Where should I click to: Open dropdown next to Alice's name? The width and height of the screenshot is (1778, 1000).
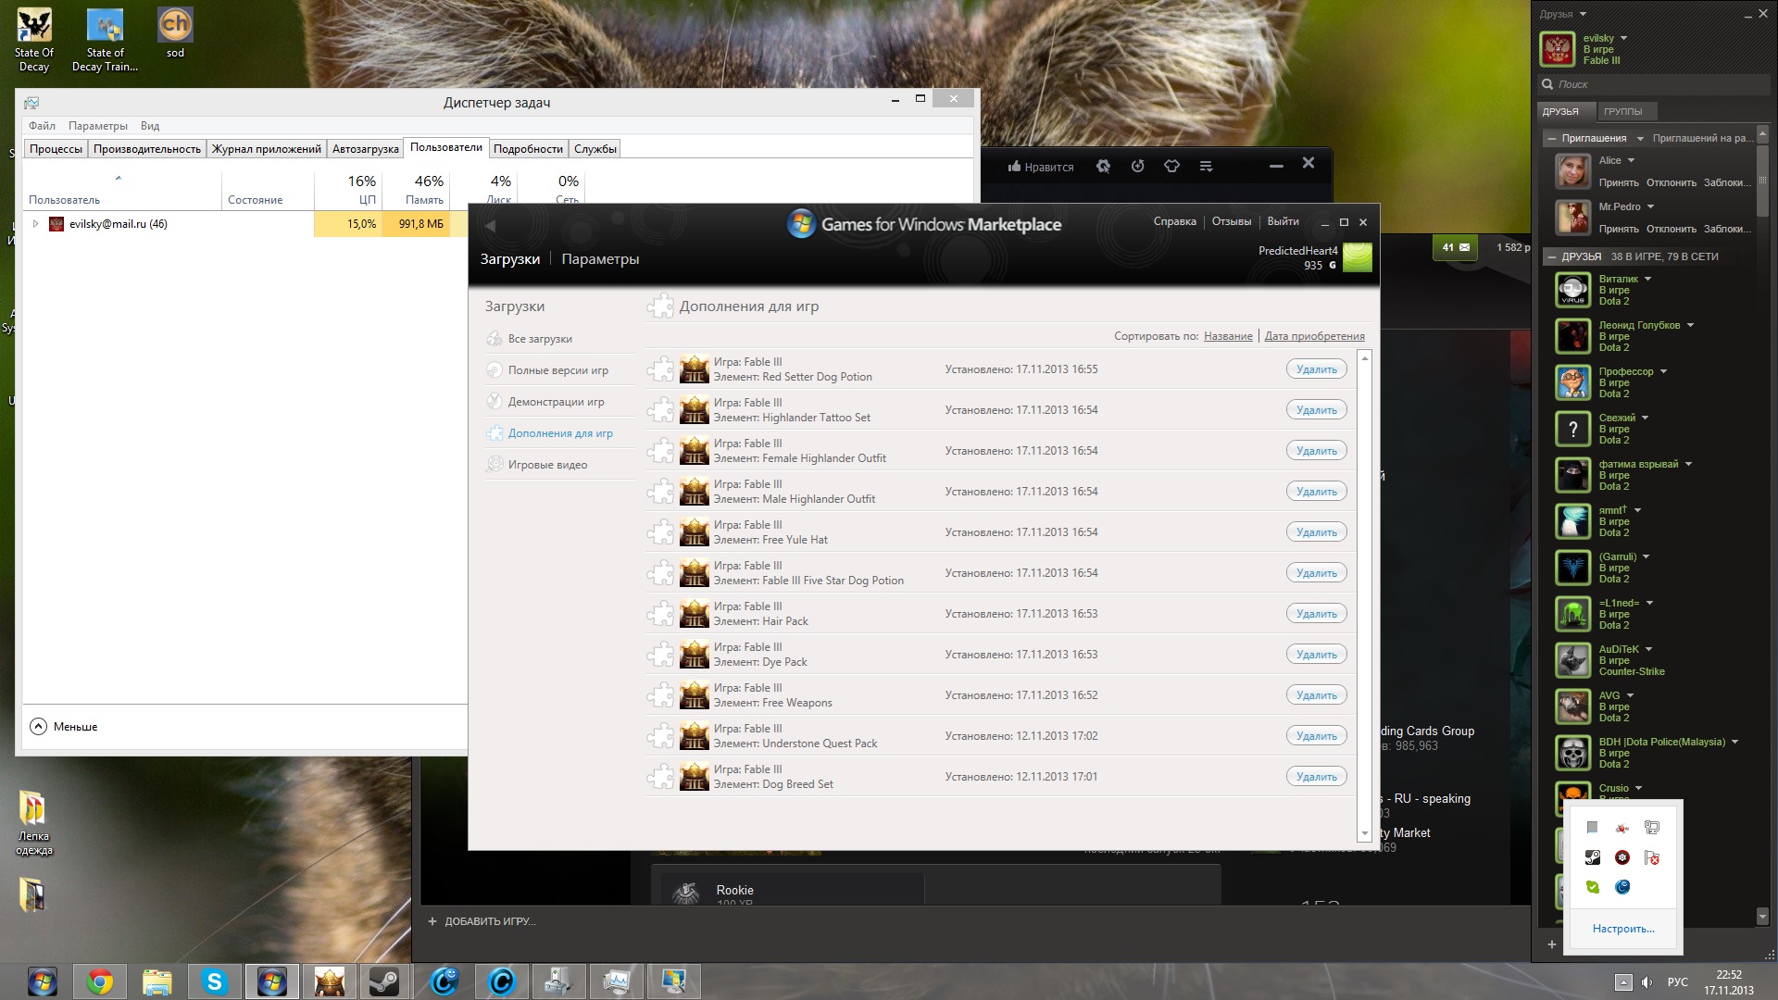click(1632, 161)
